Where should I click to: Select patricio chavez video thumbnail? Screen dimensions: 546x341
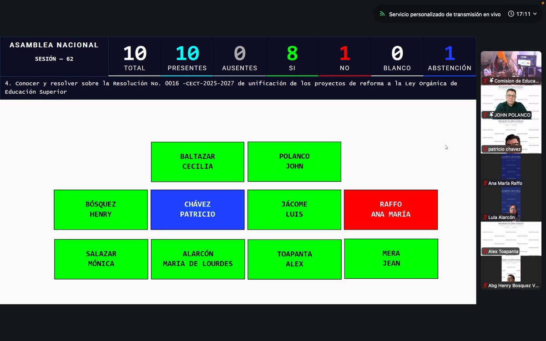(x=511, y=136)
